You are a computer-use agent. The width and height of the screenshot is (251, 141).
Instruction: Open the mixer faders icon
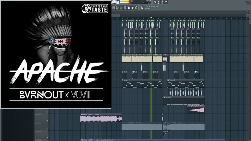click(125, 8)
